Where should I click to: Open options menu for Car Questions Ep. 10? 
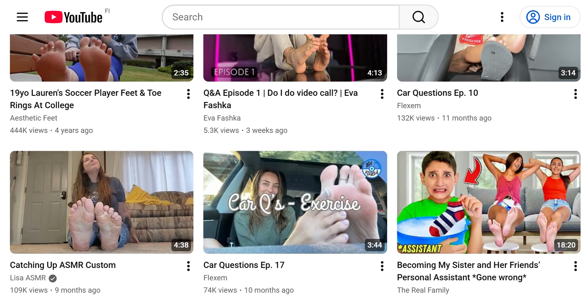click(x=576, y=94)
